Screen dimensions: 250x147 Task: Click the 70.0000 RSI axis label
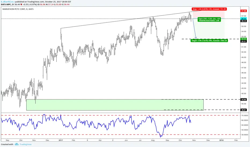click(x=245, y=115)
